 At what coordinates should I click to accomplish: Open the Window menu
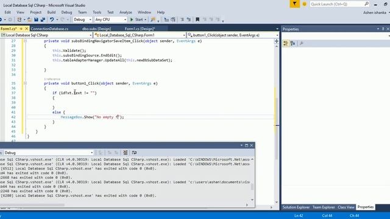(144, 12)
